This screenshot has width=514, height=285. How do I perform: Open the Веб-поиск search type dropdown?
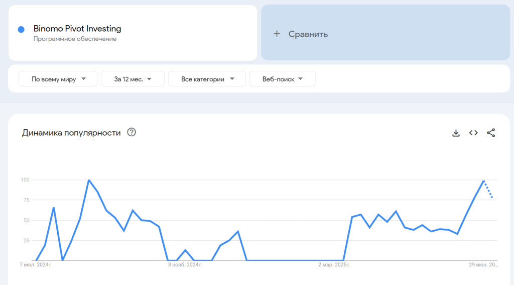pos(282,79)
